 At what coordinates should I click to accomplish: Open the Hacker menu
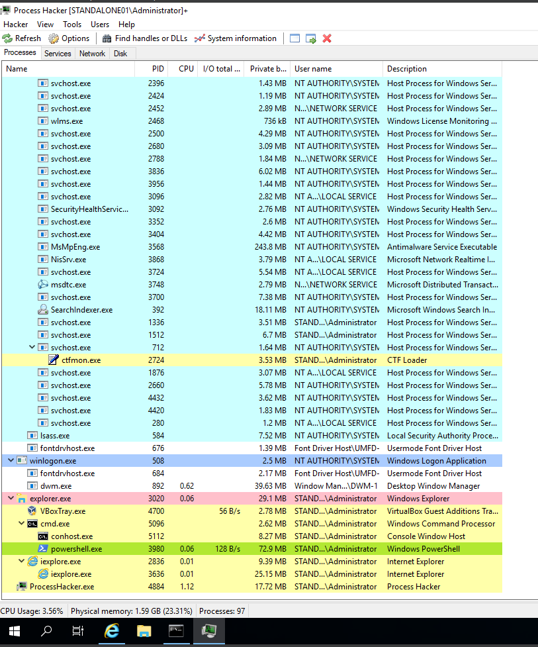(x=15, y=24)
